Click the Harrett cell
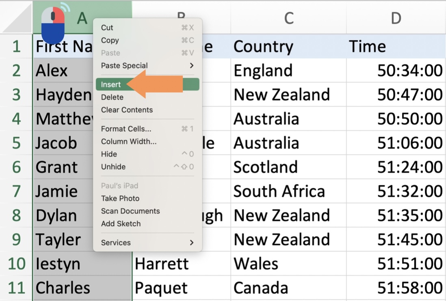The image size is (446, 301). [x=182, y=264]
